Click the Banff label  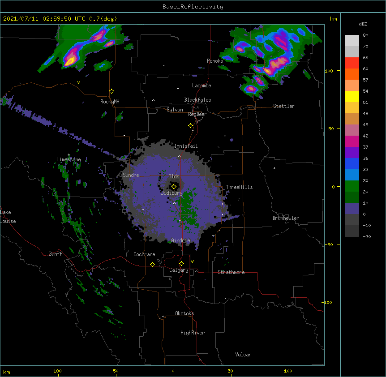56,254
